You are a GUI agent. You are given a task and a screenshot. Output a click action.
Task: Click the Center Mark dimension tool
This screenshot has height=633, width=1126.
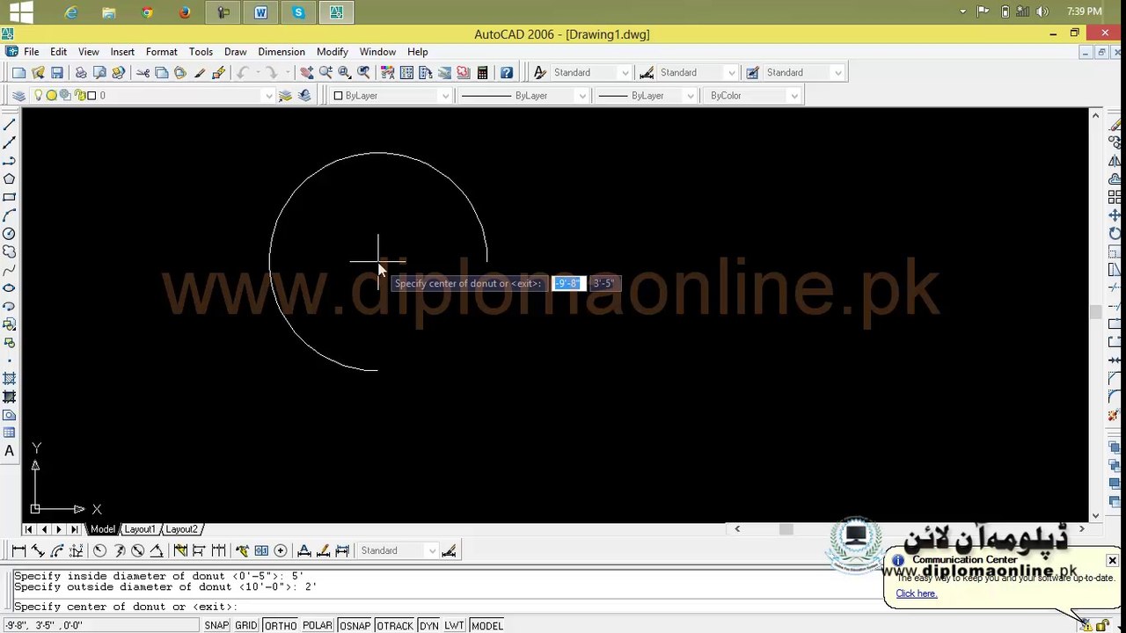[281, 551]
